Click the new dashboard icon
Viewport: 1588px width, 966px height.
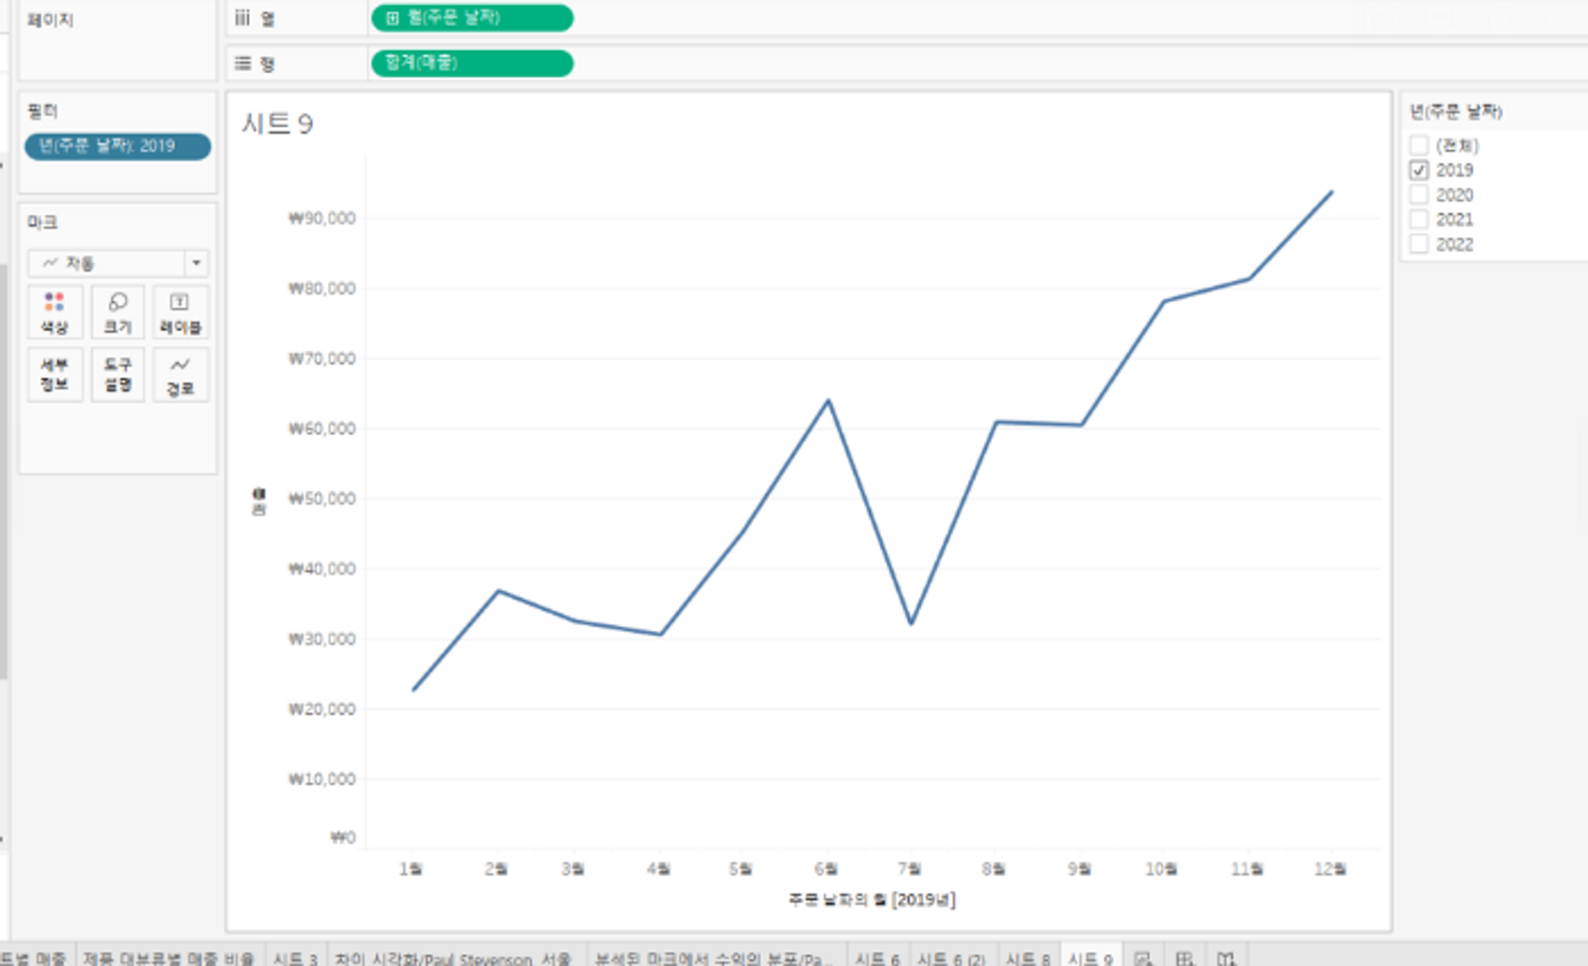tap(1185, 958)
